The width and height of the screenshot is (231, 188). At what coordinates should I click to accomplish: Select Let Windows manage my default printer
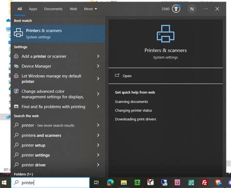point(52,79)
